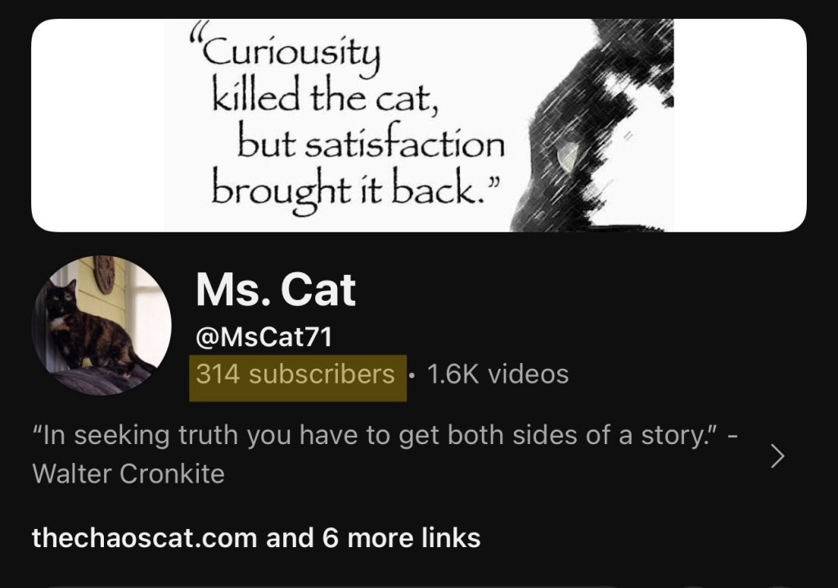Select the @MsCat71 channel handle
The image size is (838, 588).
click(x=264, y=337)
